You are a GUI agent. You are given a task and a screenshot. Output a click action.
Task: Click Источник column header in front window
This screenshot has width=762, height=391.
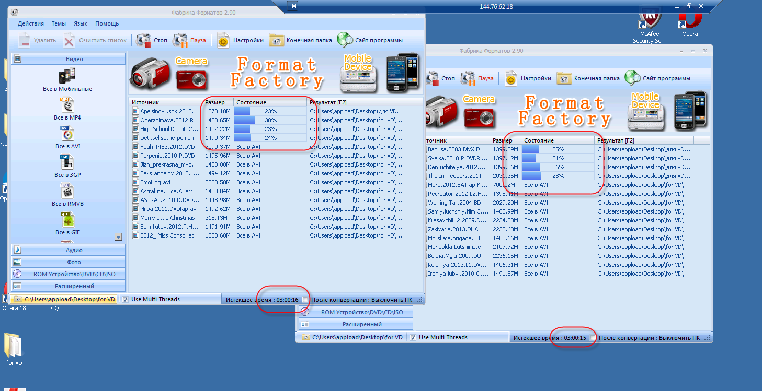click(x=165, y=102)
